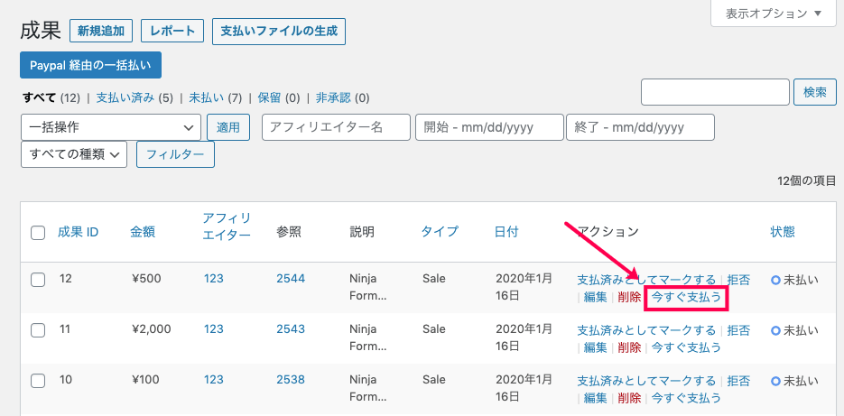Click the 12個の項目 item count text
Viewport: 844px width, 416px height.
click(807, 180)
